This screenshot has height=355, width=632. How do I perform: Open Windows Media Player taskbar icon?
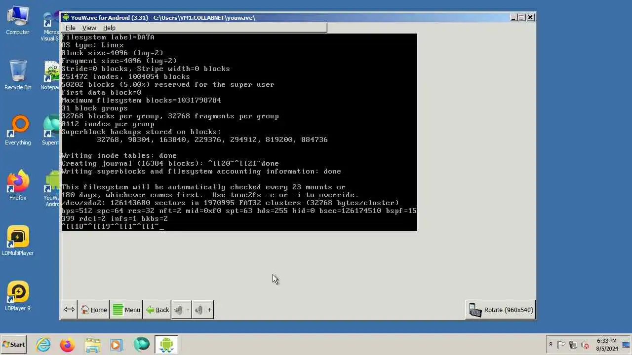pyautogui.click(x=117, y=345)
